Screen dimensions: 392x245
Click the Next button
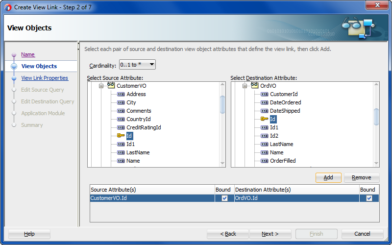270,234
